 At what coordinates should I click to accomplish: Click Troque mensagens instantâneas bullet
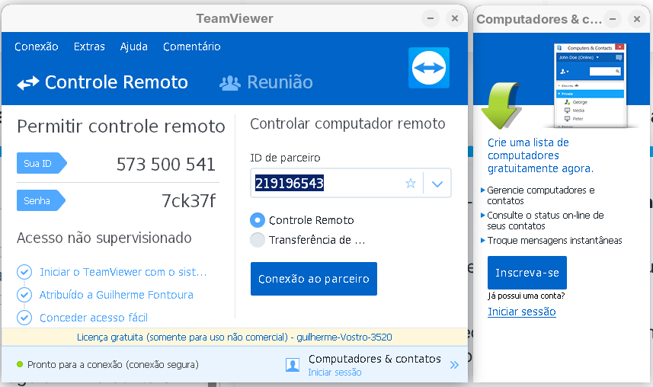coord(554,241)
